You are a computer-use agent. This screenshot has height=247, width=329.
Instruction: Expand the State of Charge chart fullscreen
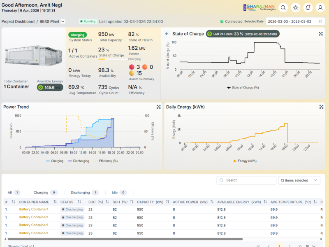coord(321,34)
